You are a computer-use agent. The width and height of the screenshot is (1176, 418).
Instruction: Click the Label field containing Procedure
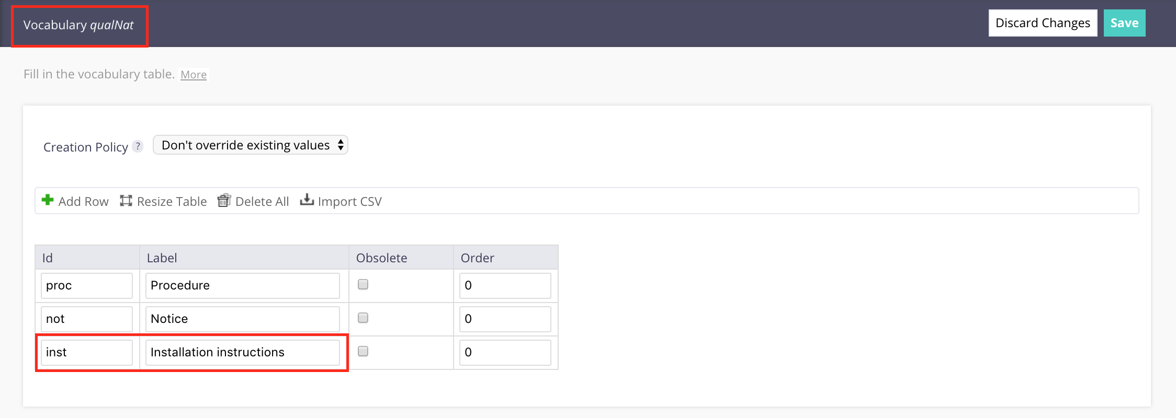coord(243,285)
